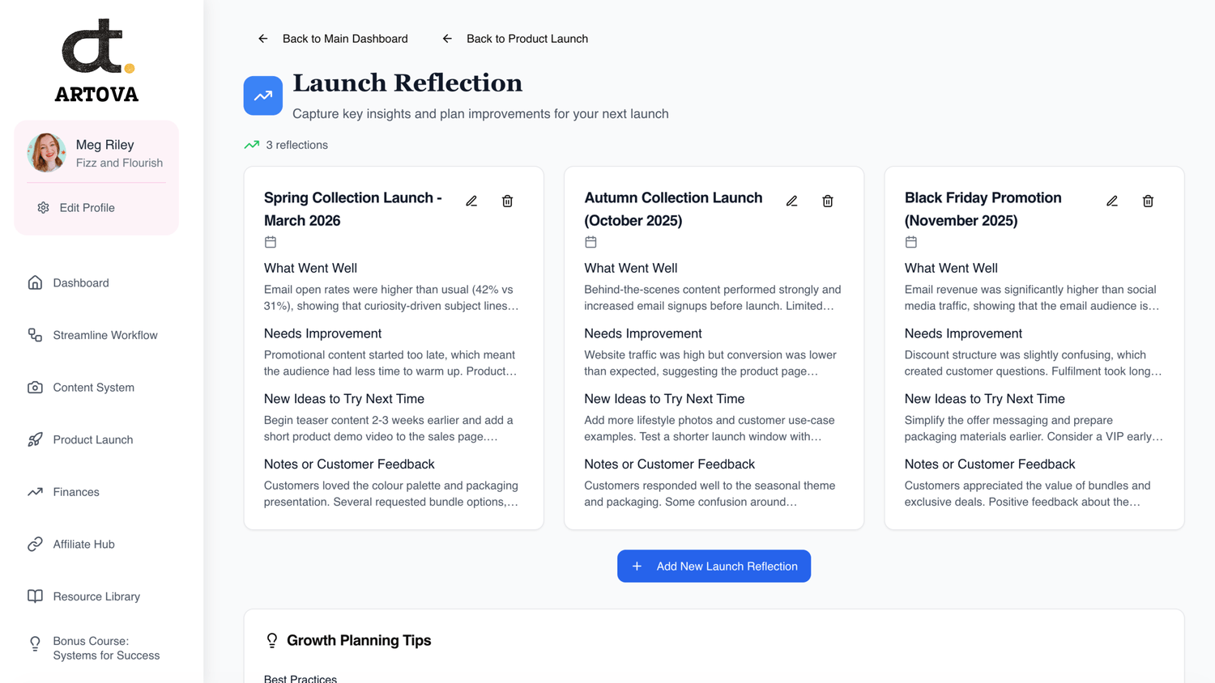Select Affiliate Hub in the sidebar

point(83,545)
